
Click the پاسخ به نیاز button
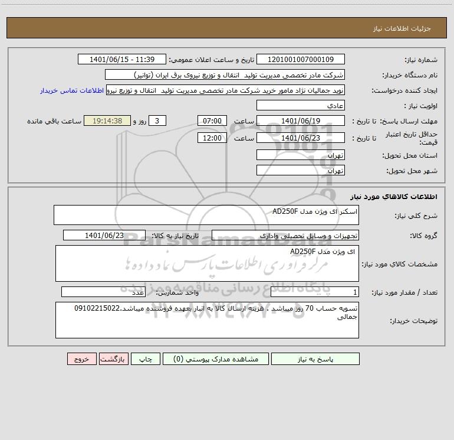click(315, 359)
